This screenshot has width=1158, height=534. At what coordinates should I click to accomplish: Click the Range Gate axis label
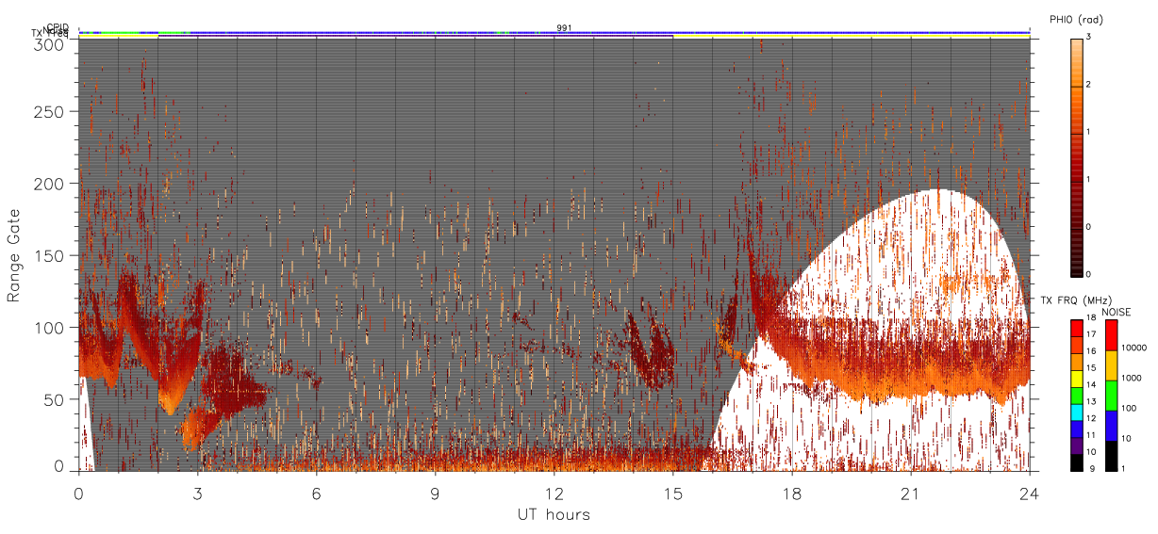pyautogui.click(x=14, y=255)
